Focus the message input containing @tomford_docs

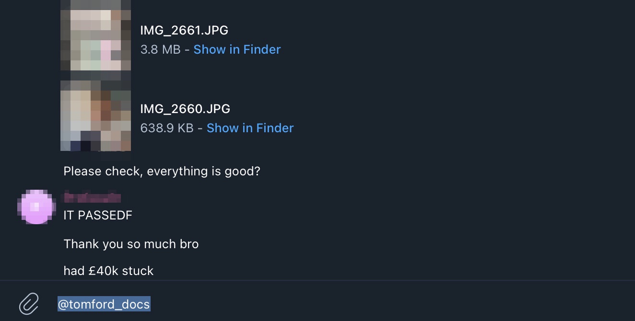pos(104,304)
